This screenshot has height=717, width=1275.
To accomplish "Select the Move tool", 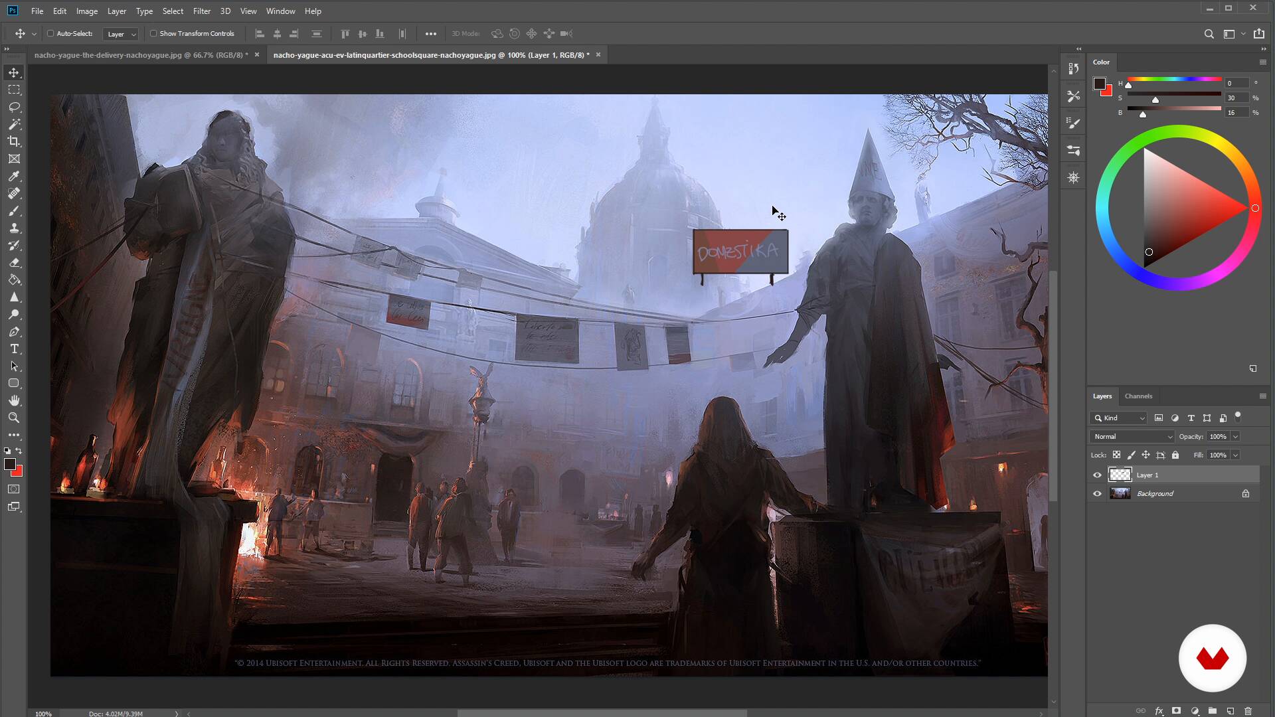I will coord(14,72).
